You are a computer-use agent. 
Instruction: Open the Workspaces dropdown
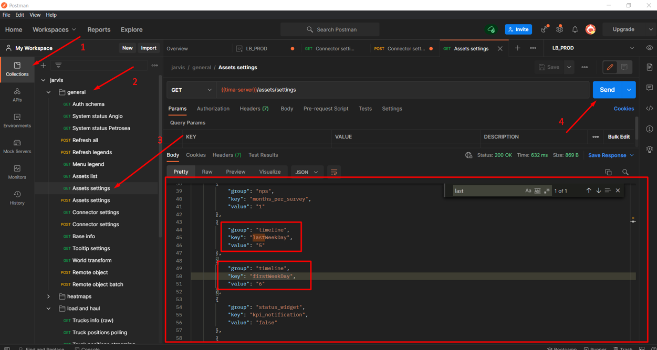coord(54,29)
